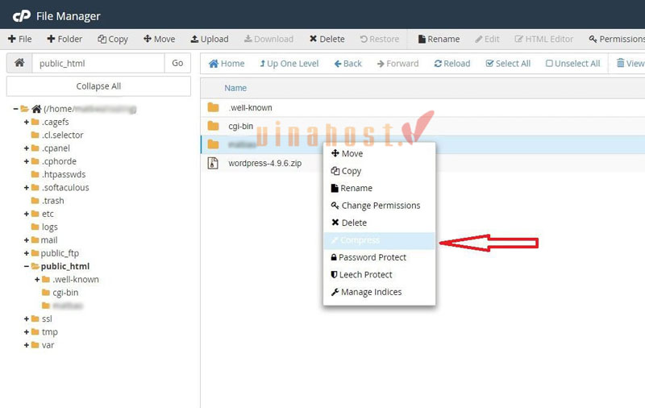Image resolution: width=645 pixels, height=408 pixels.
Task: Click the Permissions toolbar button
Action: pos(617,39)
